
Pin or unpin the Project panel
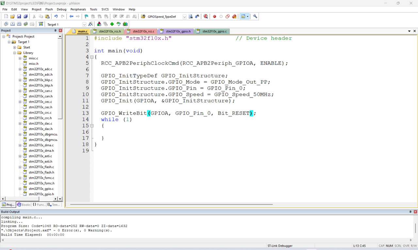(x=55, y=30)
